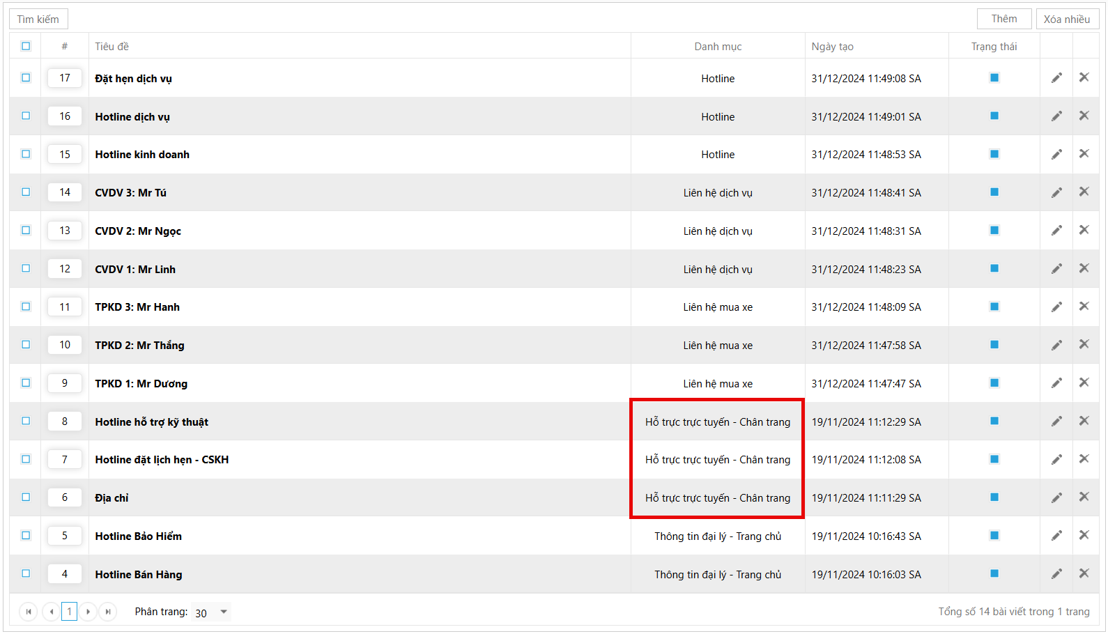Viewport: 1108px width, 634px height.
Task: Click the 'Xóa nhiều' button
Action: [1066, 19]
